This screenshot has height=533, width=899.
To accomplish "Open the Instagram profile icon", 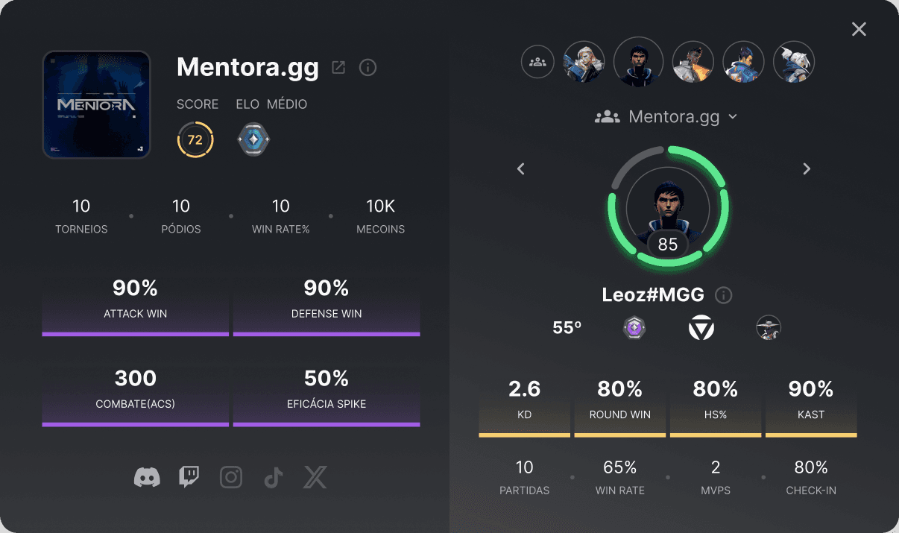I will [231, 477].
